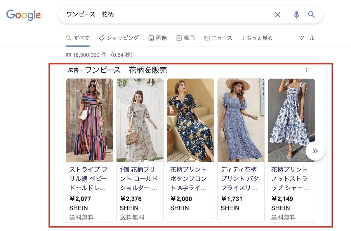The image size is (351, 231).
Task: Click 送料無料 under the ¥2,149 item
Action: tap(283, 217)
